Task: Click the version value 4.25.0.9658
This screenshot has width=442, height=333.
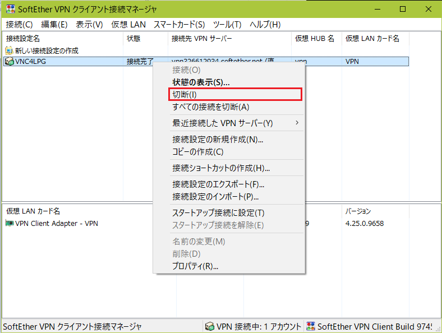Action: (x=365, y=224)
